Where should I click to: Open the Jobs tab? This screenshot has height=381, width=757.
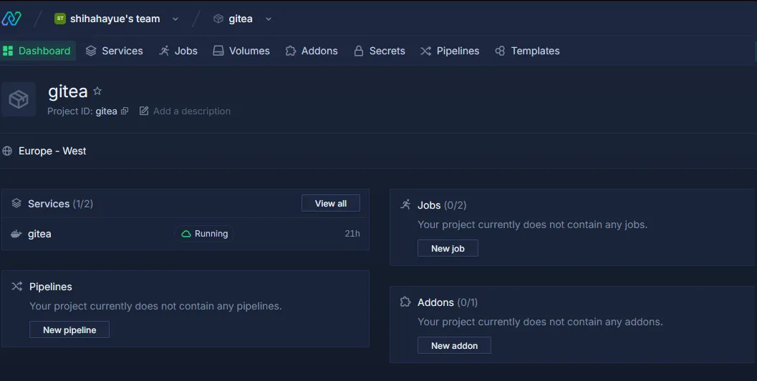pos(178,51)
